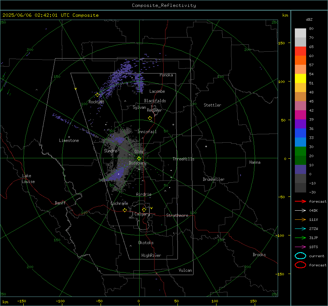Click the Airdrie label
The image size is (328, 306).
(x=144, y=194)
